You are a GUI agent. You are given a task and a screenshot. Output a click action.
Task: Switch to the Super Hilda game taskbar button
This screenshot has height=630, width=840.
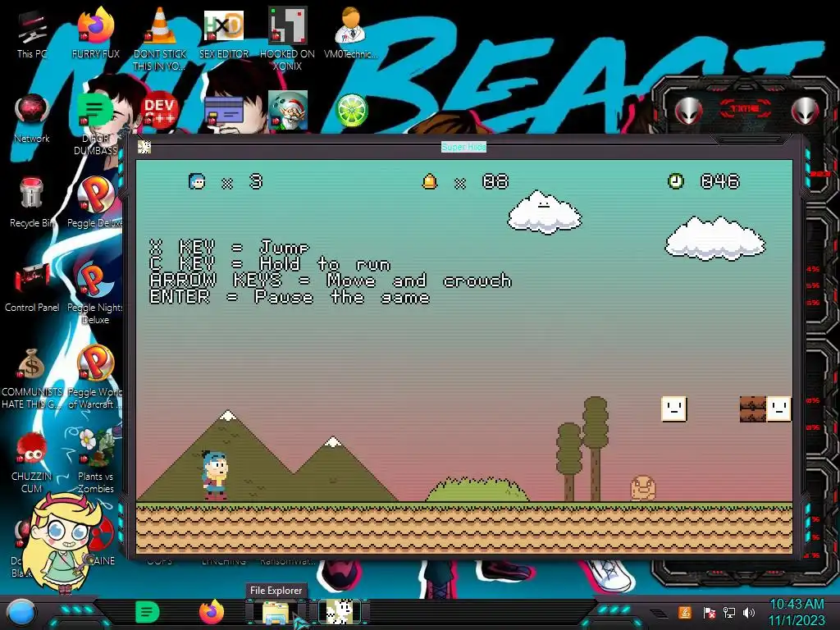pyautogui.click(x=340, y=612)
